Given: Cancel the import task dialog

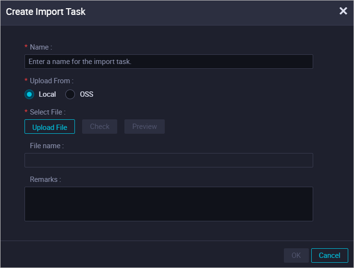Looking at the screenshot, I should click(x=330, y=255).
